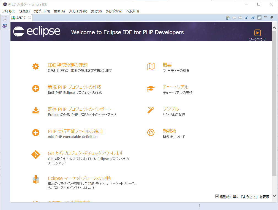Click the text 最も利用された IDE の環境設定を確認します

[80, 71]
